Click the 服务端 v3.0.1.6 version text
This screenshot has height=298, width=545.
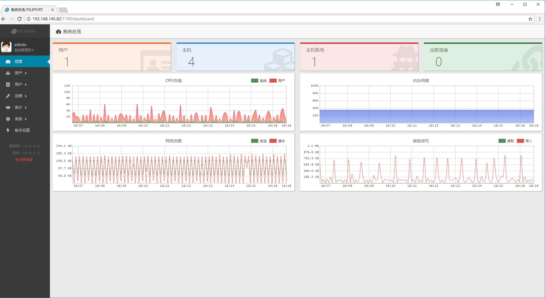pos(24,146)
